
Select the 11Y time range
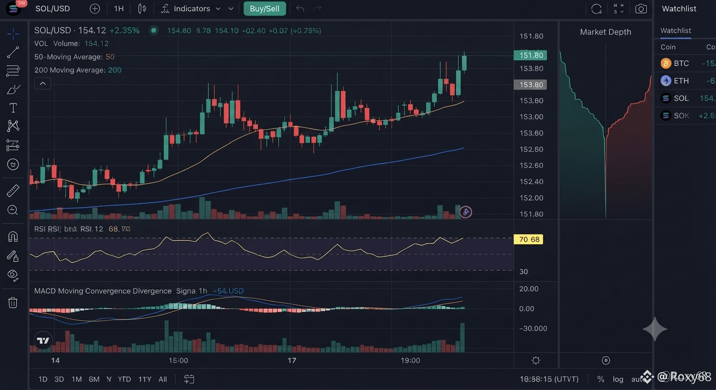point(145,379)
